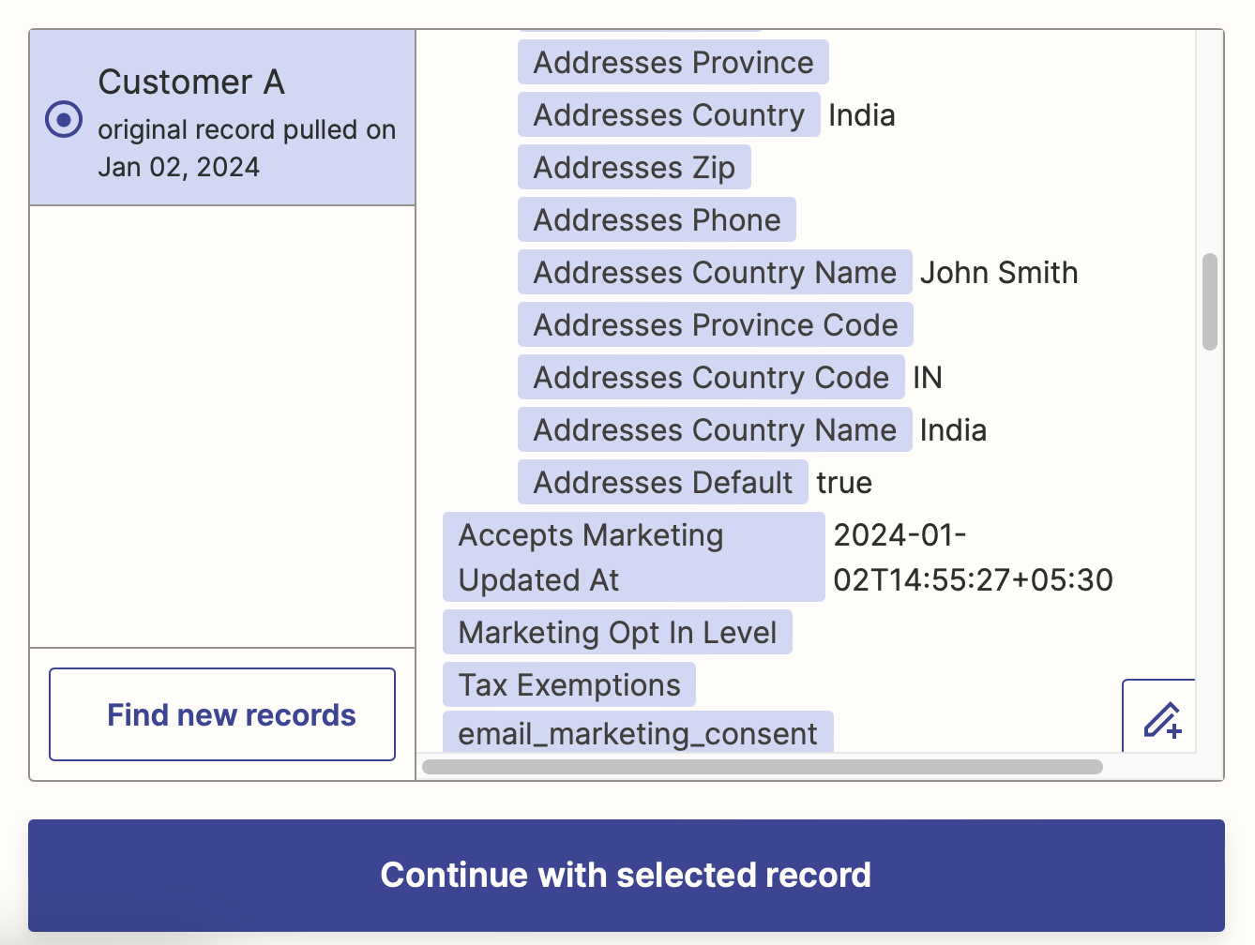Click the Tax Exemptions field tag
Viewport: 1255px width, 945px height.
[569, 684]
